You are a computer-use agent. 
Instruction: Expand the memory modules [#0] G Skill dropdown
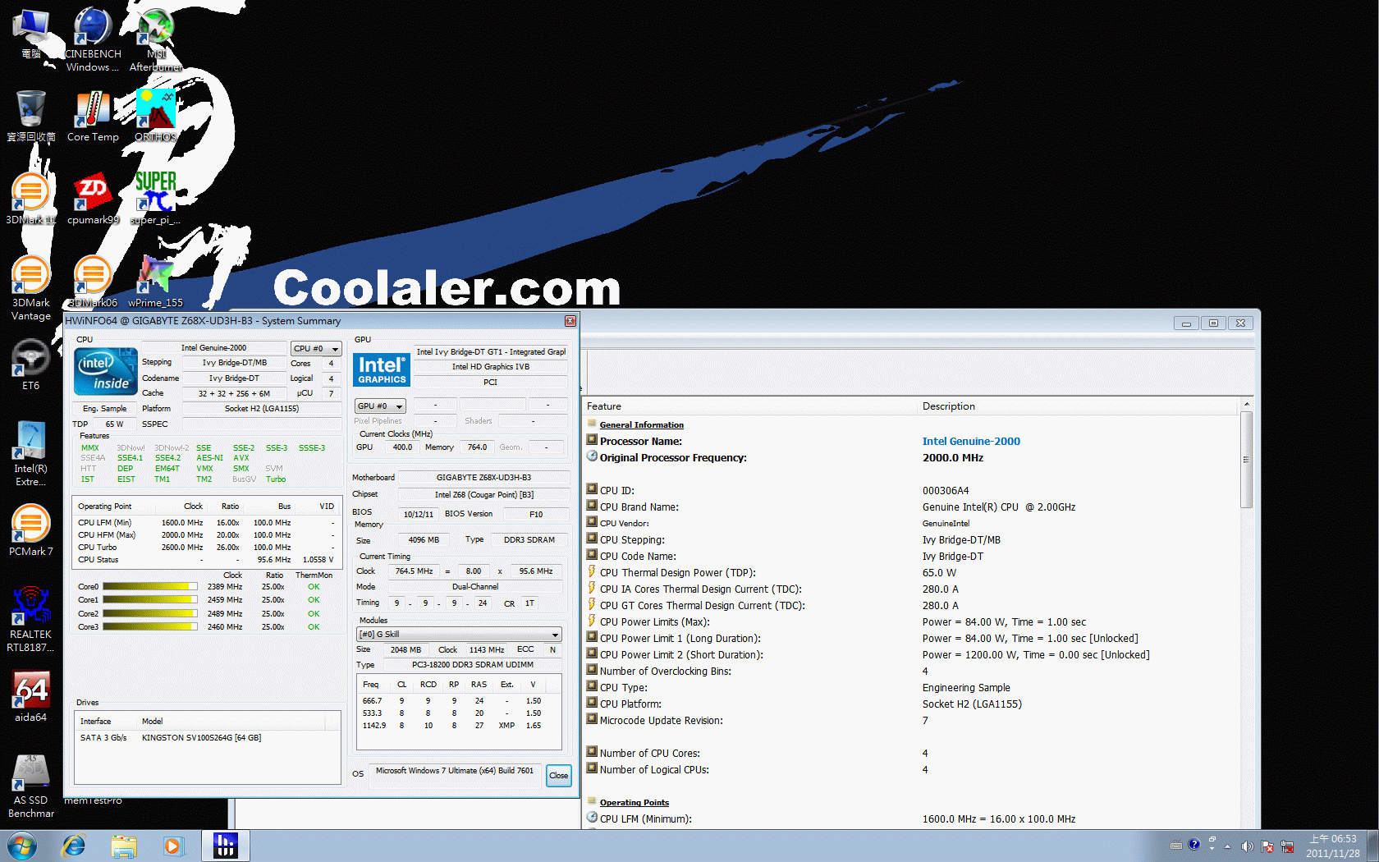click(x=459, y=635)
